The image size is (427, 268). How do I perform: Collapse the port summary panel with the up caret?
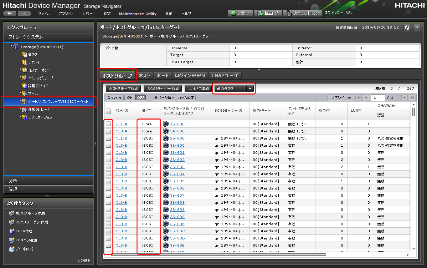[259, 70]
